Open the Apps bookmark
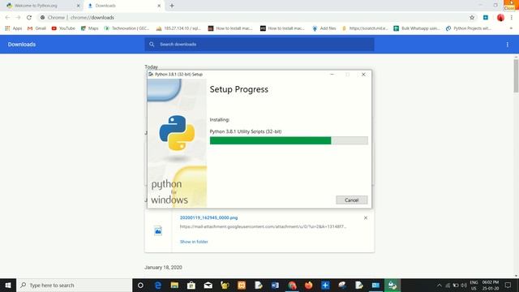 click(13, 28)
